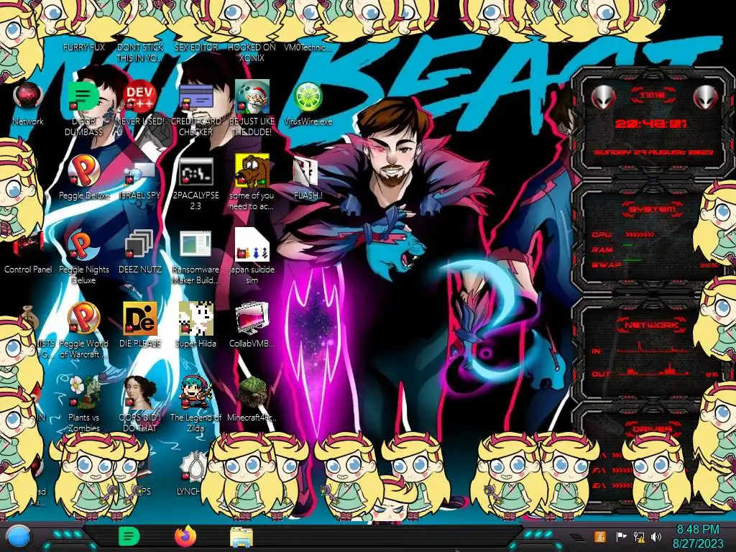Select the FURRY FUX icon label

(x=83, y=47)
